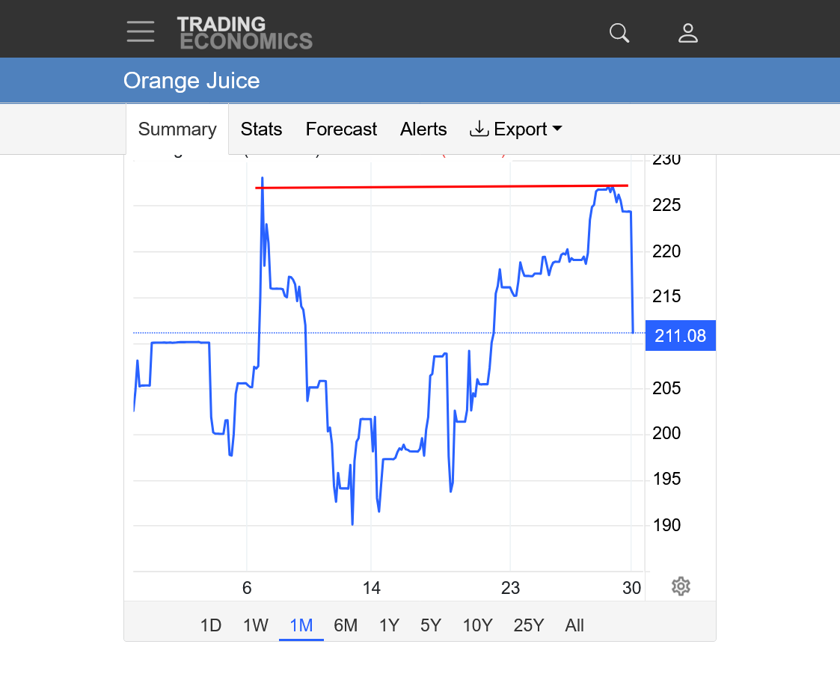Show the 5Y price history
This screenshot has width=840, height=674.
click(431, 625)
